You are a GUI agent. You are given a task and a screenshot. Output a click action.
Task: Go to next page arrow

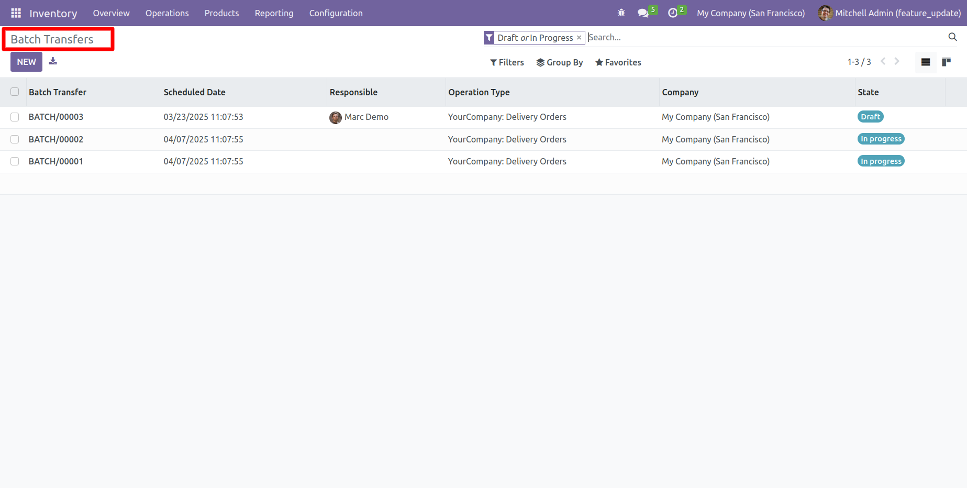click(897, 61)
